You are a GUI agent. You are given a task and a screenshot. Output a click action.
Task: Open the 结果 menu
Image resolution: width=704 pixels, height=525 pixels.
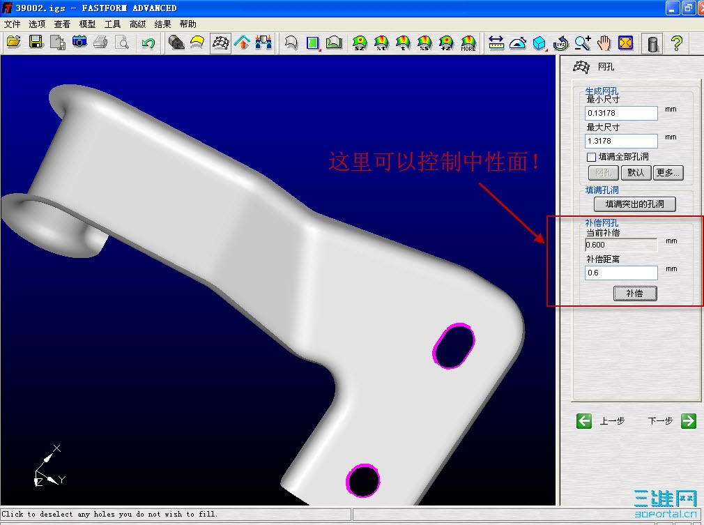pos(162,24)
